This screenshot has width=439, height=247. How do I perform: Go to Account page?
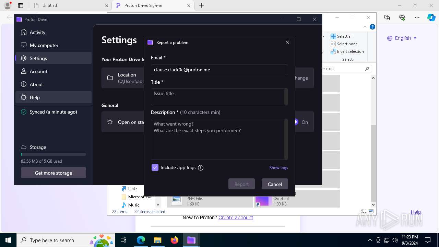pos(54,71)
